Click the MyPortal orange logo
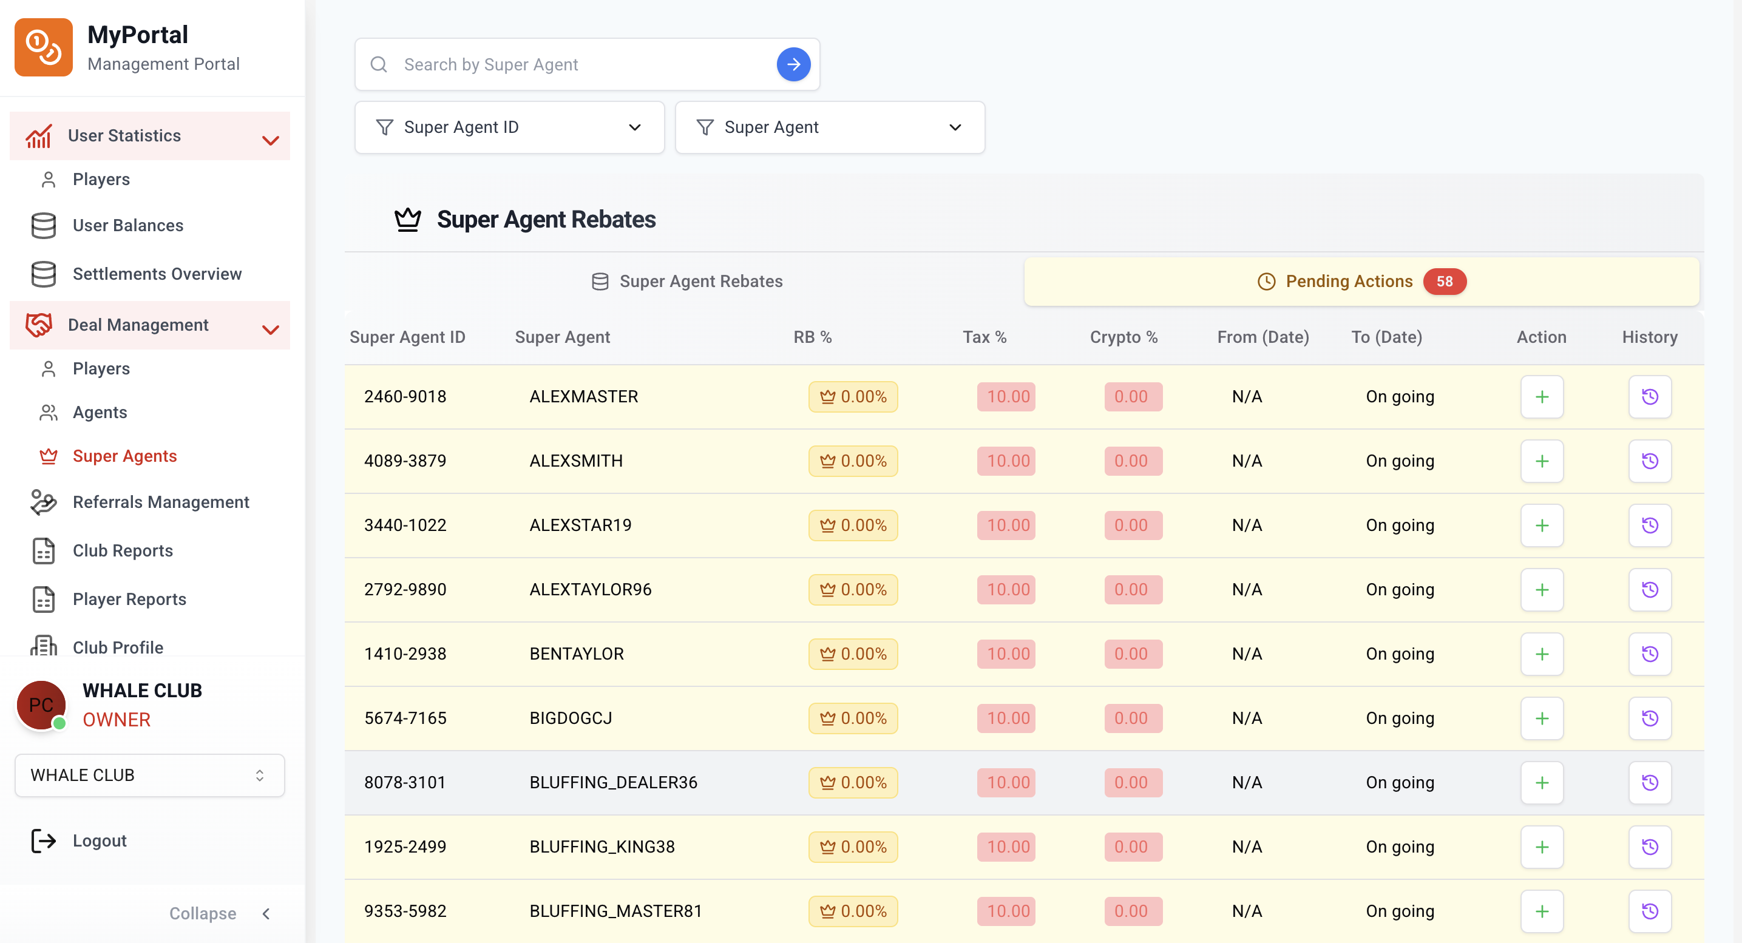 (x=43, y=47)
